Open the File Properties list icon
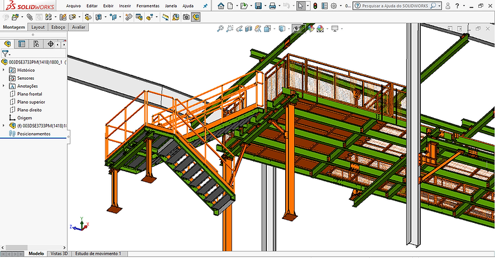Image resolution: width=495 pixels, height=258 pixels. click(324, 6)
